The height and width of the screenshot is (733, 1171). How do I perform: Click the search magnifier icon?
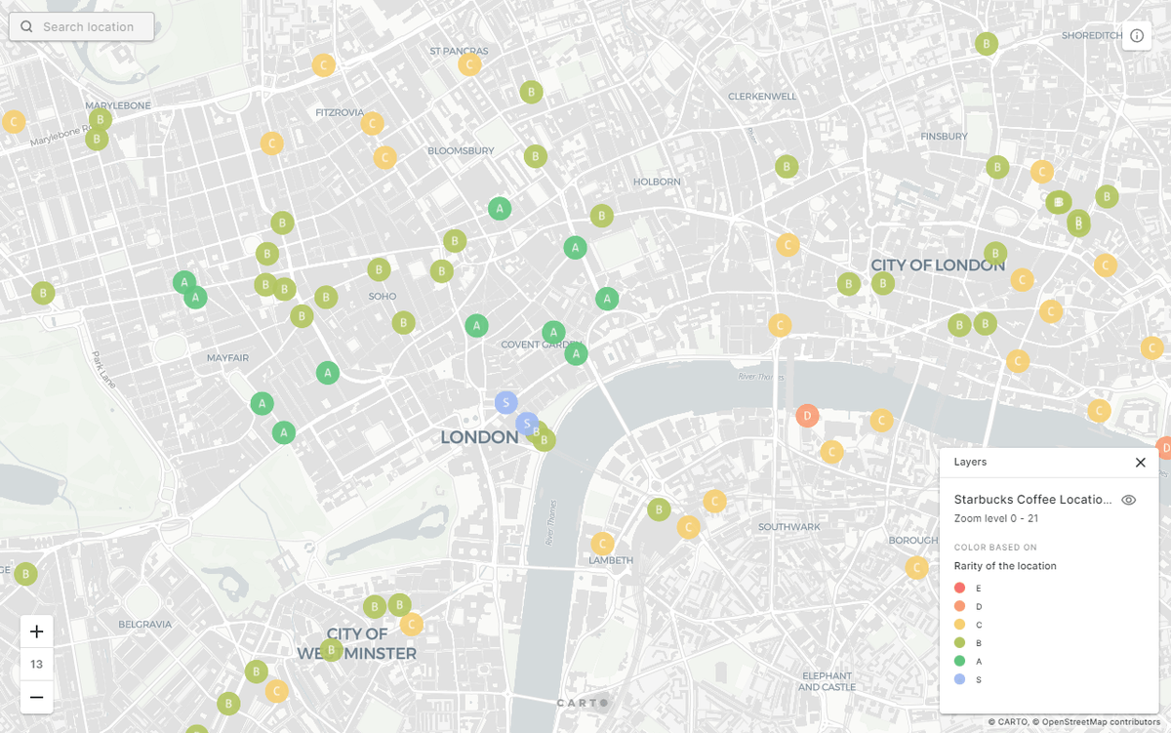point(26,27)
